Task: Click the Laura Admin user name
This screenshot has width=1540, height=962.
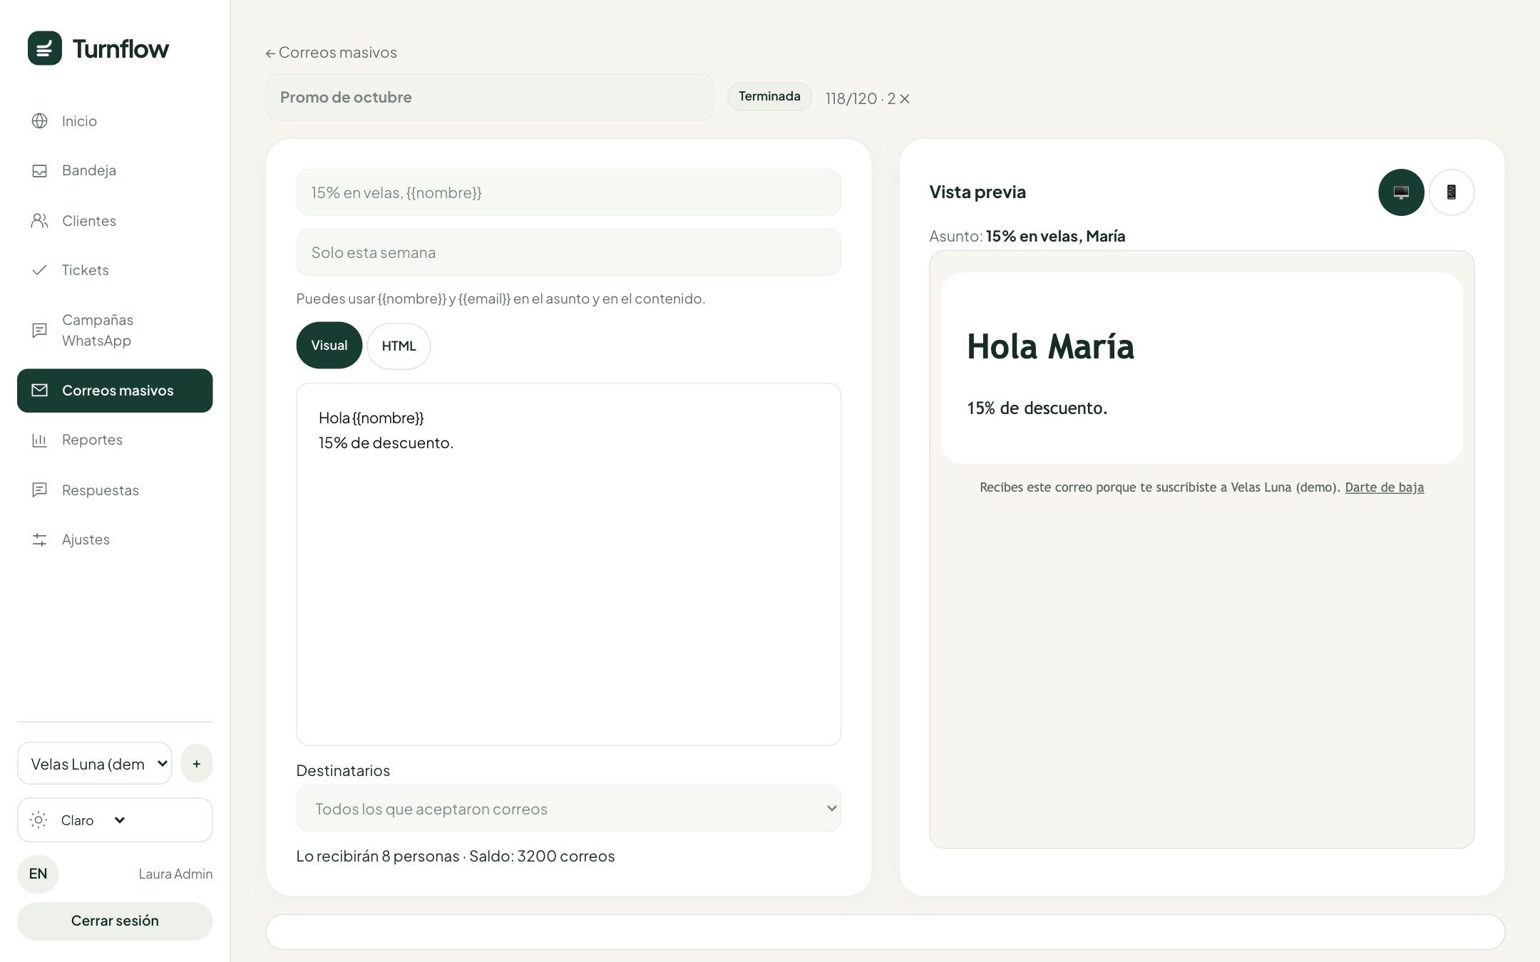Action: [x=175, y=874]
